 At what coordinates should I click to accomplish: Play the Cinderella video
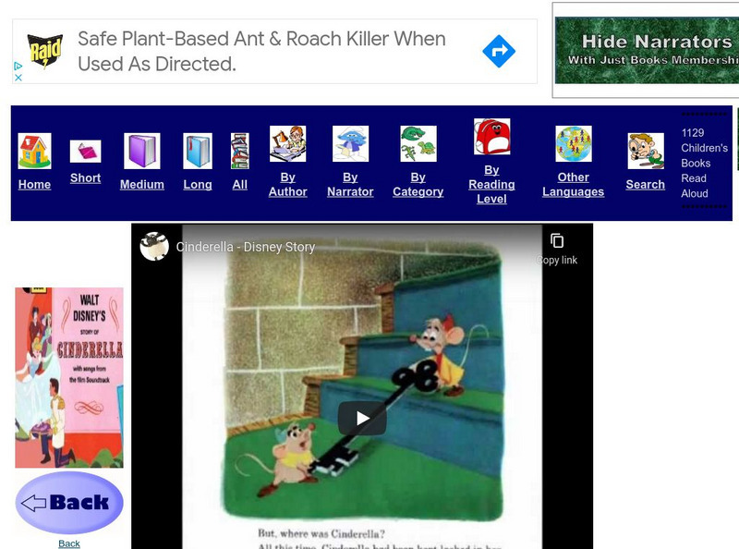coord(362,417)
